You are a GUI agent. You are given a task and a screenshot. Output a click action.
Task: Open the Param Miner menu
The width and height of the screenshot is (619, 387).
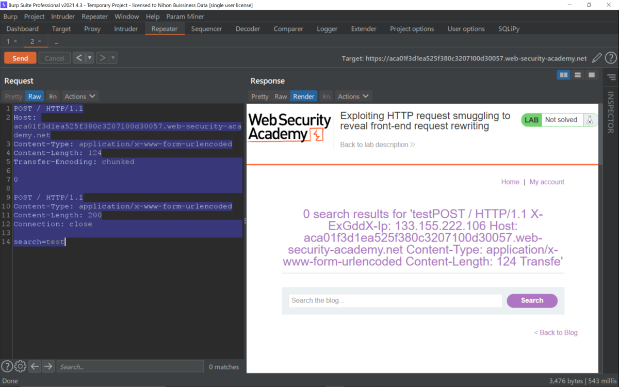tap(185, 17)
